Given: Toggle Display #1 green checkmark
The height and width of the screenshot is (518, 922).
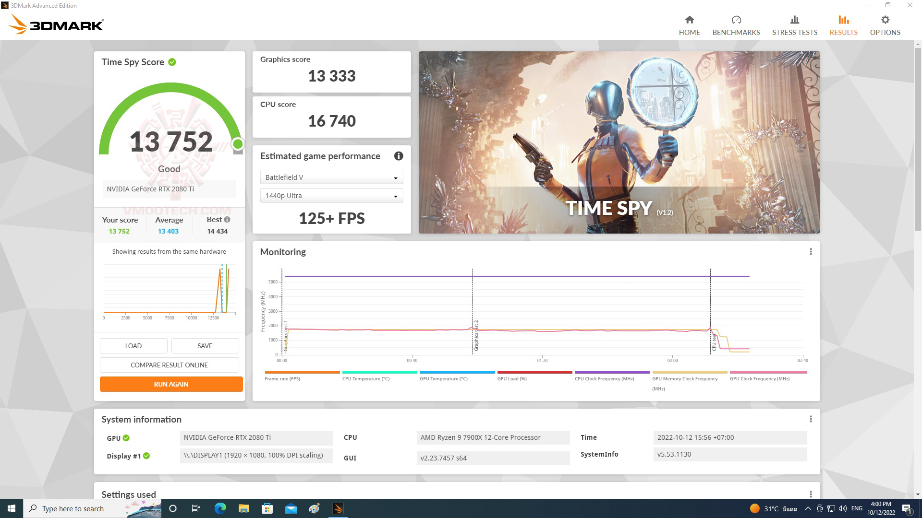Looking at the screenshot, I should point(146,455).
